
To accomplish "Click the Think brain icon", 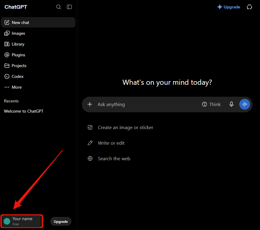I will pos(204,104).
